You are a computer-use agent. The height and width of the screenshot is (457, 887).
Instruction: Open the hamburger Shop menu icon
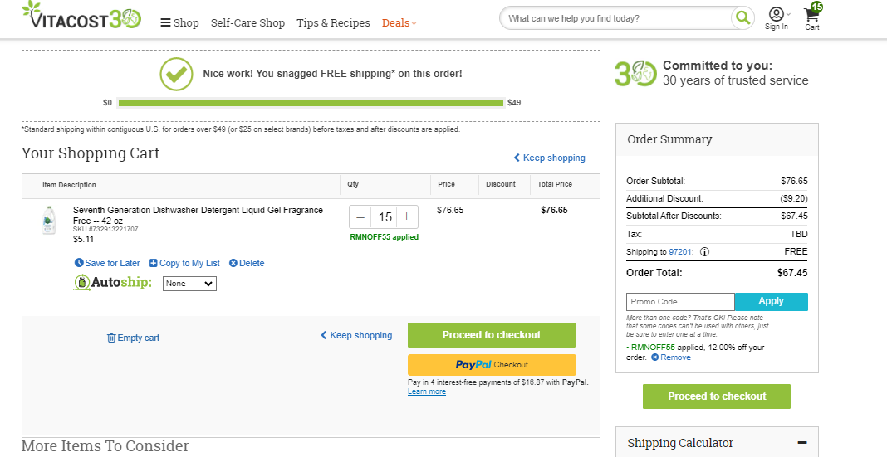click(x=165, y=22)
